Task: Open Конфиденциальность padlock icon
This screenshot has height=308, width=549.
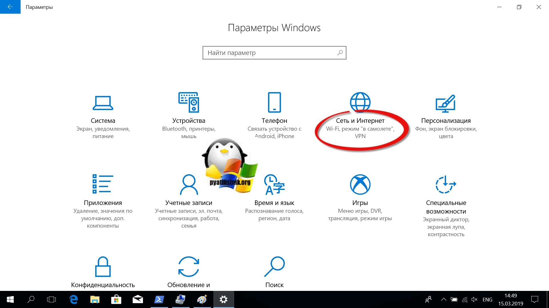Action: [103, 267]
